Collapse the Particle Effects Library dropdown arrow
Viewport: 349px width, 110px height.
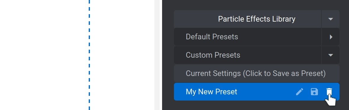[x=331, y=19]
